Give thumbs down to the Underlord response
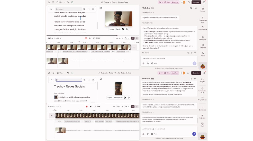 point(195,53)
